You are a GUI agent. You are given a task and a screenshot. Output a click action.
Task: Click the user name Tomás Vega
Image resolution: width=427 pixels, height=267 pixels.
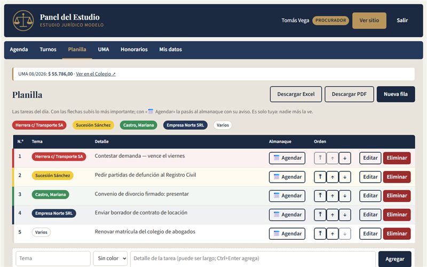click(x=295, y=20)
